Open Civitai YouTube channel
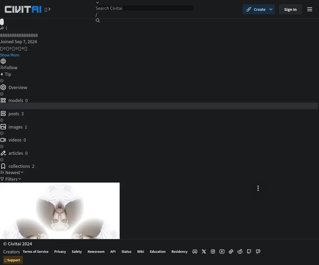Image resolution: width=319 pixels, height=265 pixels. click(222, 252)
